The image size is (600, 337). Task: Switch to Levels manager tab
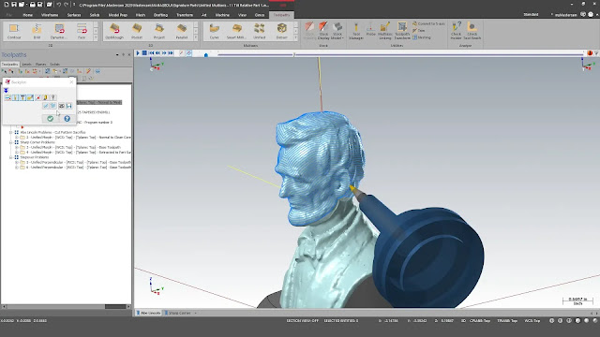pos(26,65)
